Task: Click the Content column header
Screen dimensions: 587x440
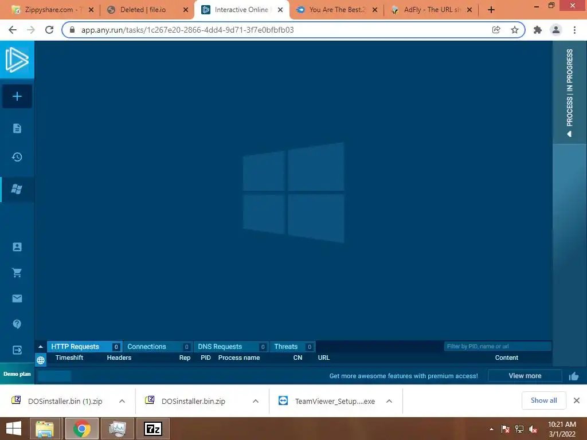Action: [x=507, y=357]
